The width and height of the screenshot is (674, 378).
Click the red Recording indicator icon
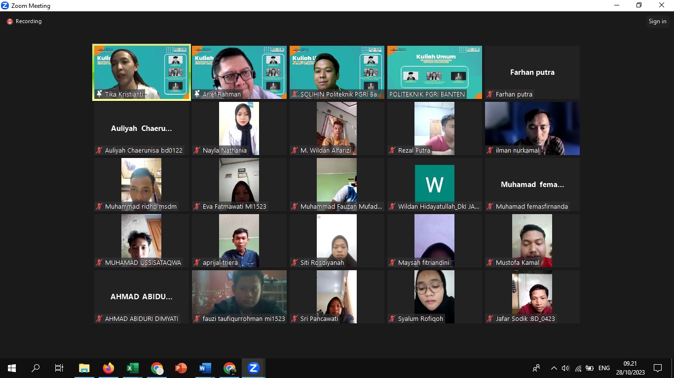pos(9,22)
